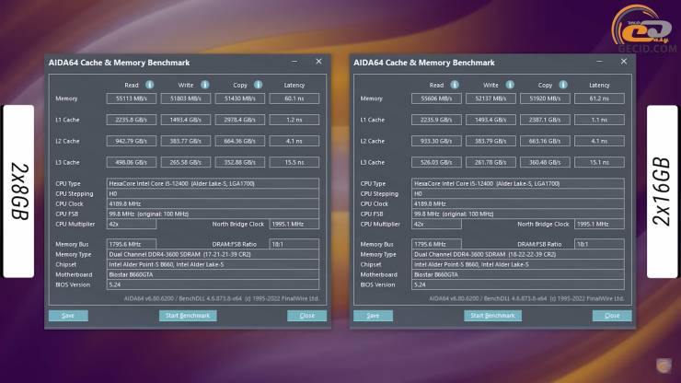Click L3 Cache Write 261.78 GB/s field
681x383 pixels.
[x=491, y=162]
